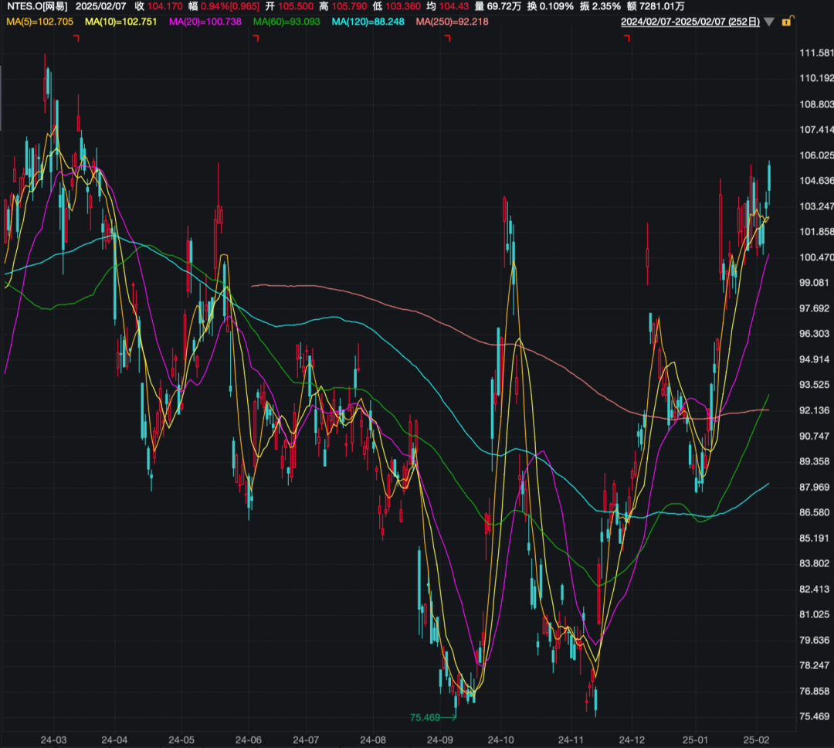Click the 25-01 label on time axis
The height and width of the screenshot is (748, 834).
click(695, 739)
